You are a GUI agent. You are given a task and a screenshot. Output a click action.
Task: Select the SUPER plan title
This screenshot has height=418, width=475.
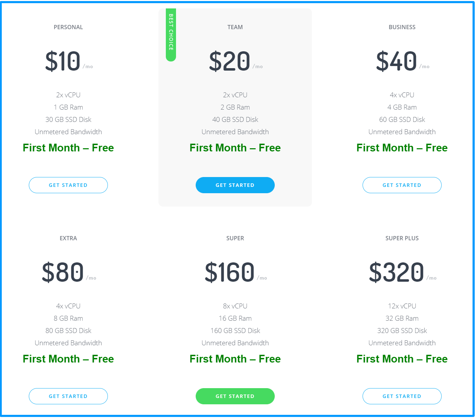click(x=235, y=238)
